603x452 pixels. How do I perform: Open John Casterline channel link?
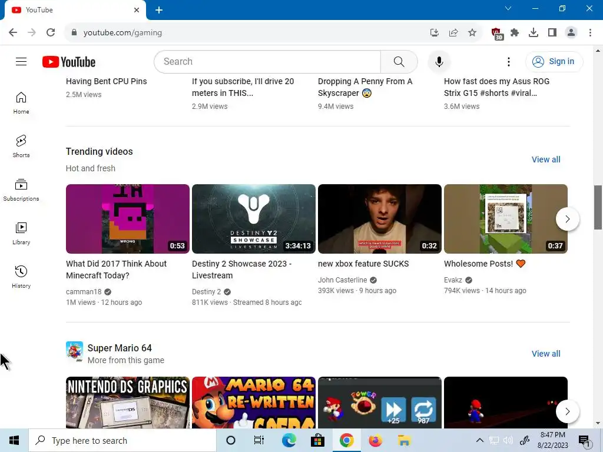342,280
